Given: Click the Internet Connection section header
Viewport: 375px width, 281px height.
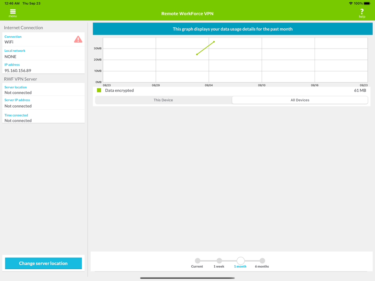Looking at the screenshot, I should (23, 28).
